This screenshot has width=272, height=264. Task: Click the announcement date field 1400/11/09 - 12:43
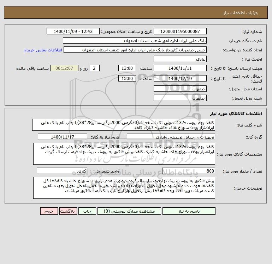point(73,31)
